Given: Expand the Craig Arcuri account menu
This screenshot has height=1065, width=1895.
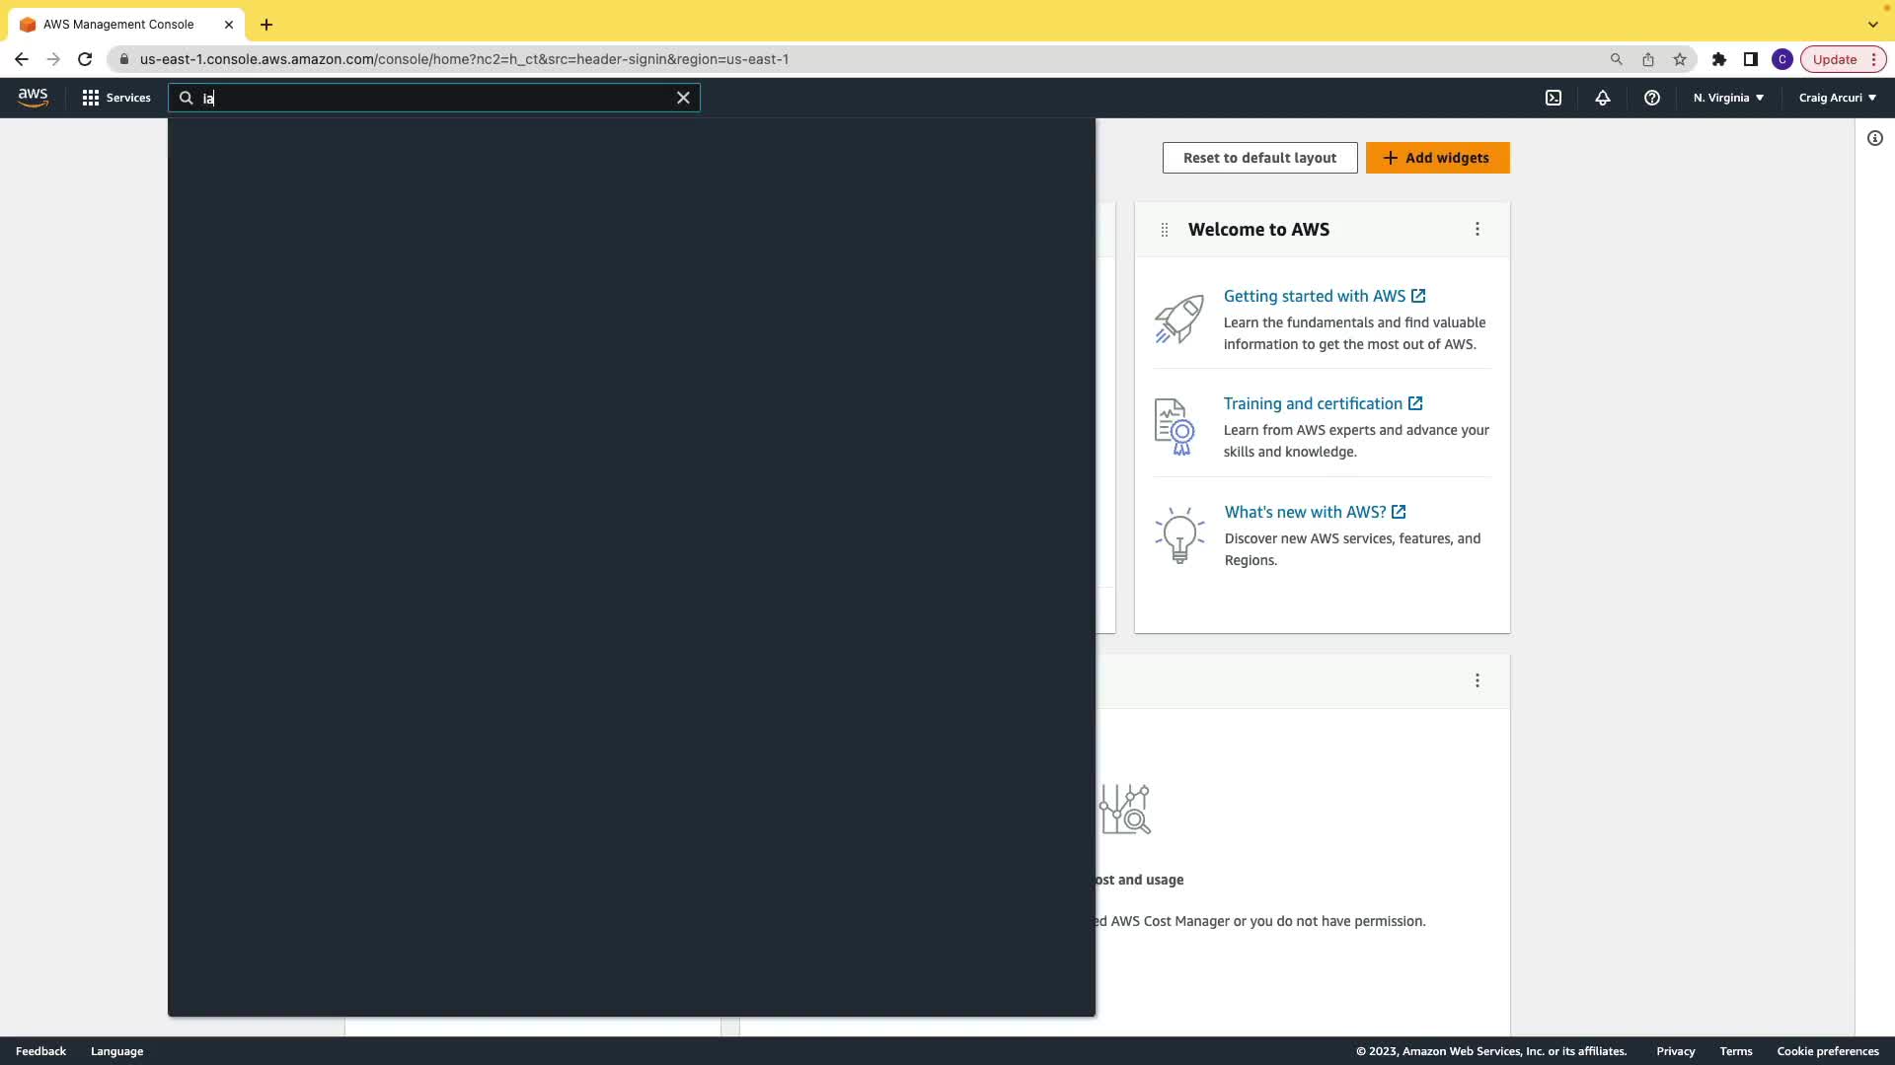Looking at the screenshot, I should (x=1837, y=98).
